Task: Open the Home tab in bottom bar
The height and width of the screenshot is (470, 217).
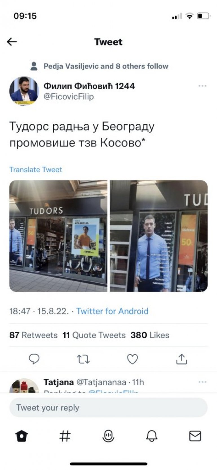Action: (x=22, y=436)
